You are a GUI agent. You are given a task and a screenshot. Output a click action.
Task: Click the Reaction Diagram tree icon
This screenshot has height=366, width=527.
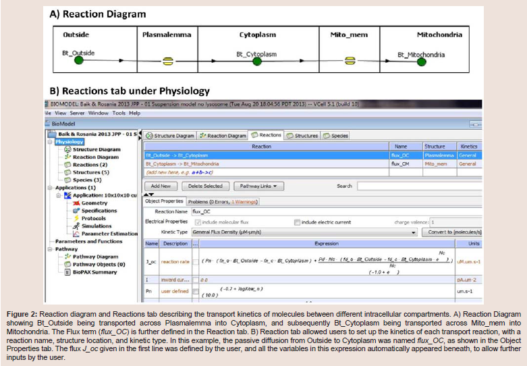67,157
